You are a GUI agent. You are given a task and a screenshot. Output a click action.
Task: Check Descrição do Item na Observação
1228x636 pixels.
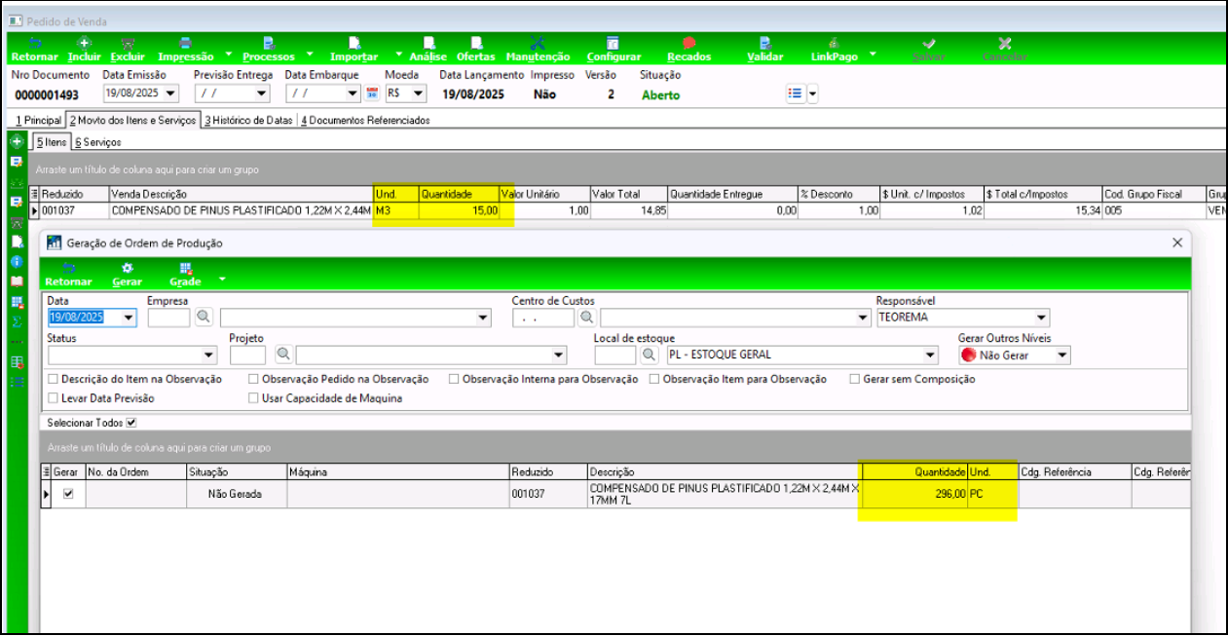pos(54,379)
